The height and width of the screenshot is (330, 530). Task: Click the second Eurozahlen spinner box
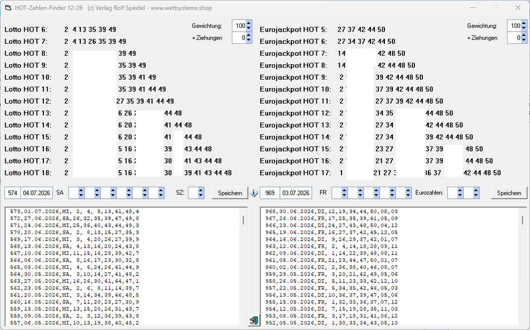tap(472, 193)
